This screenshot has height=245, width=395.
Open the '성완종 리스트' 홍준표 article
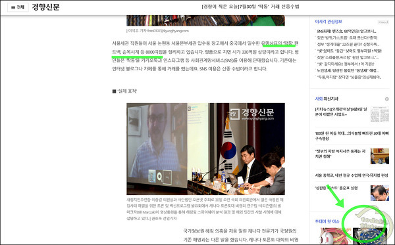tap(336, 188)
